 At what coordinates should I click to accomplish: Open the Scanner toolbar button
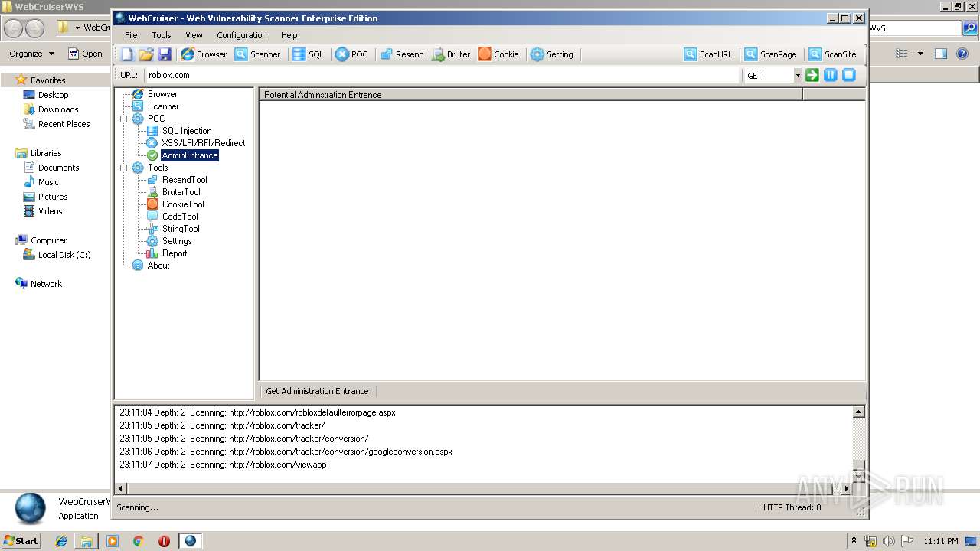257,54
